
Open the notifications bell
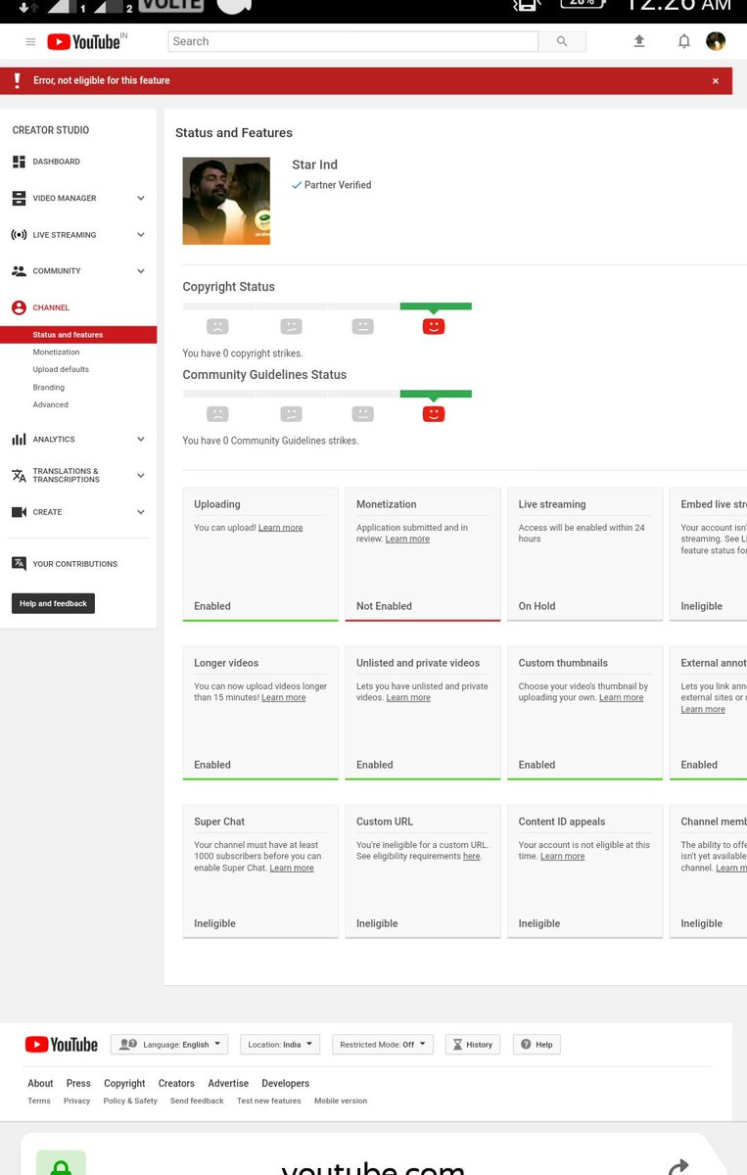point(684,41)
